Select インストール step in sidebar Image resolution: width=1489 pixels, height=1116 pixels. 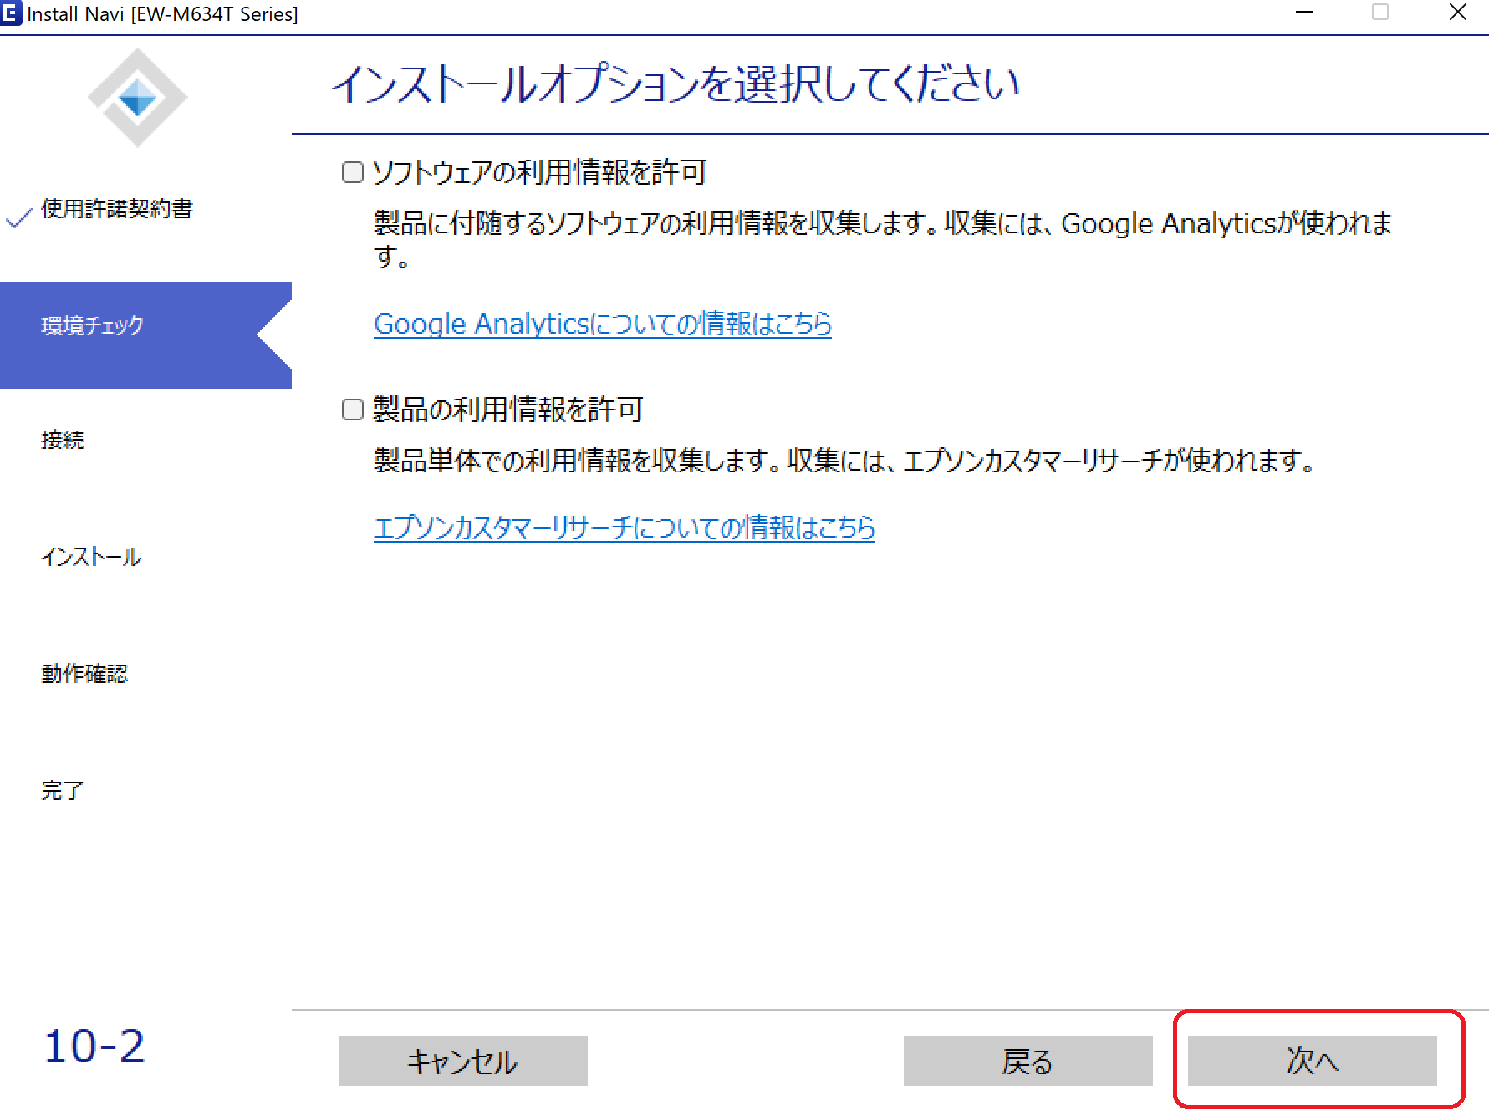[x=92, y=557]
